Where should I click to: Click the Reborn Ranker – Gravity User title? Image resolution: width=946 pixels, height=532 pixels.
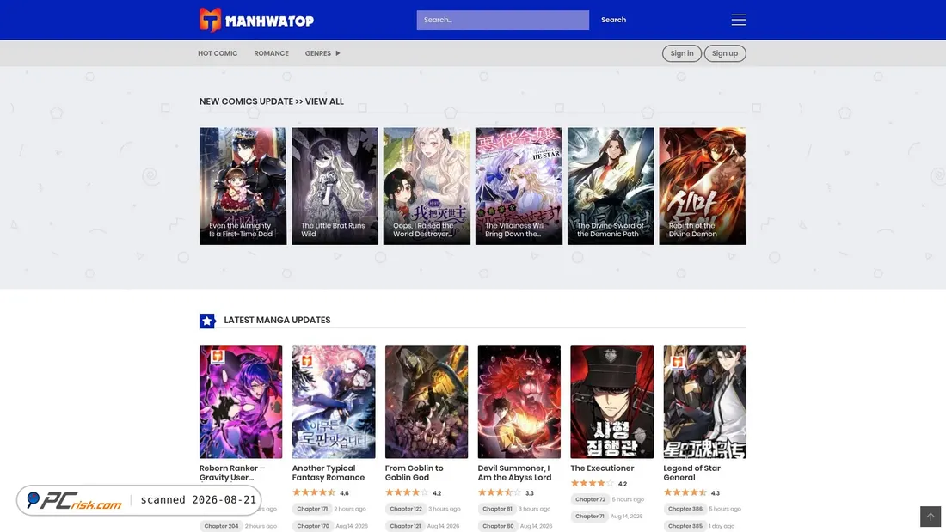(232, 473)
